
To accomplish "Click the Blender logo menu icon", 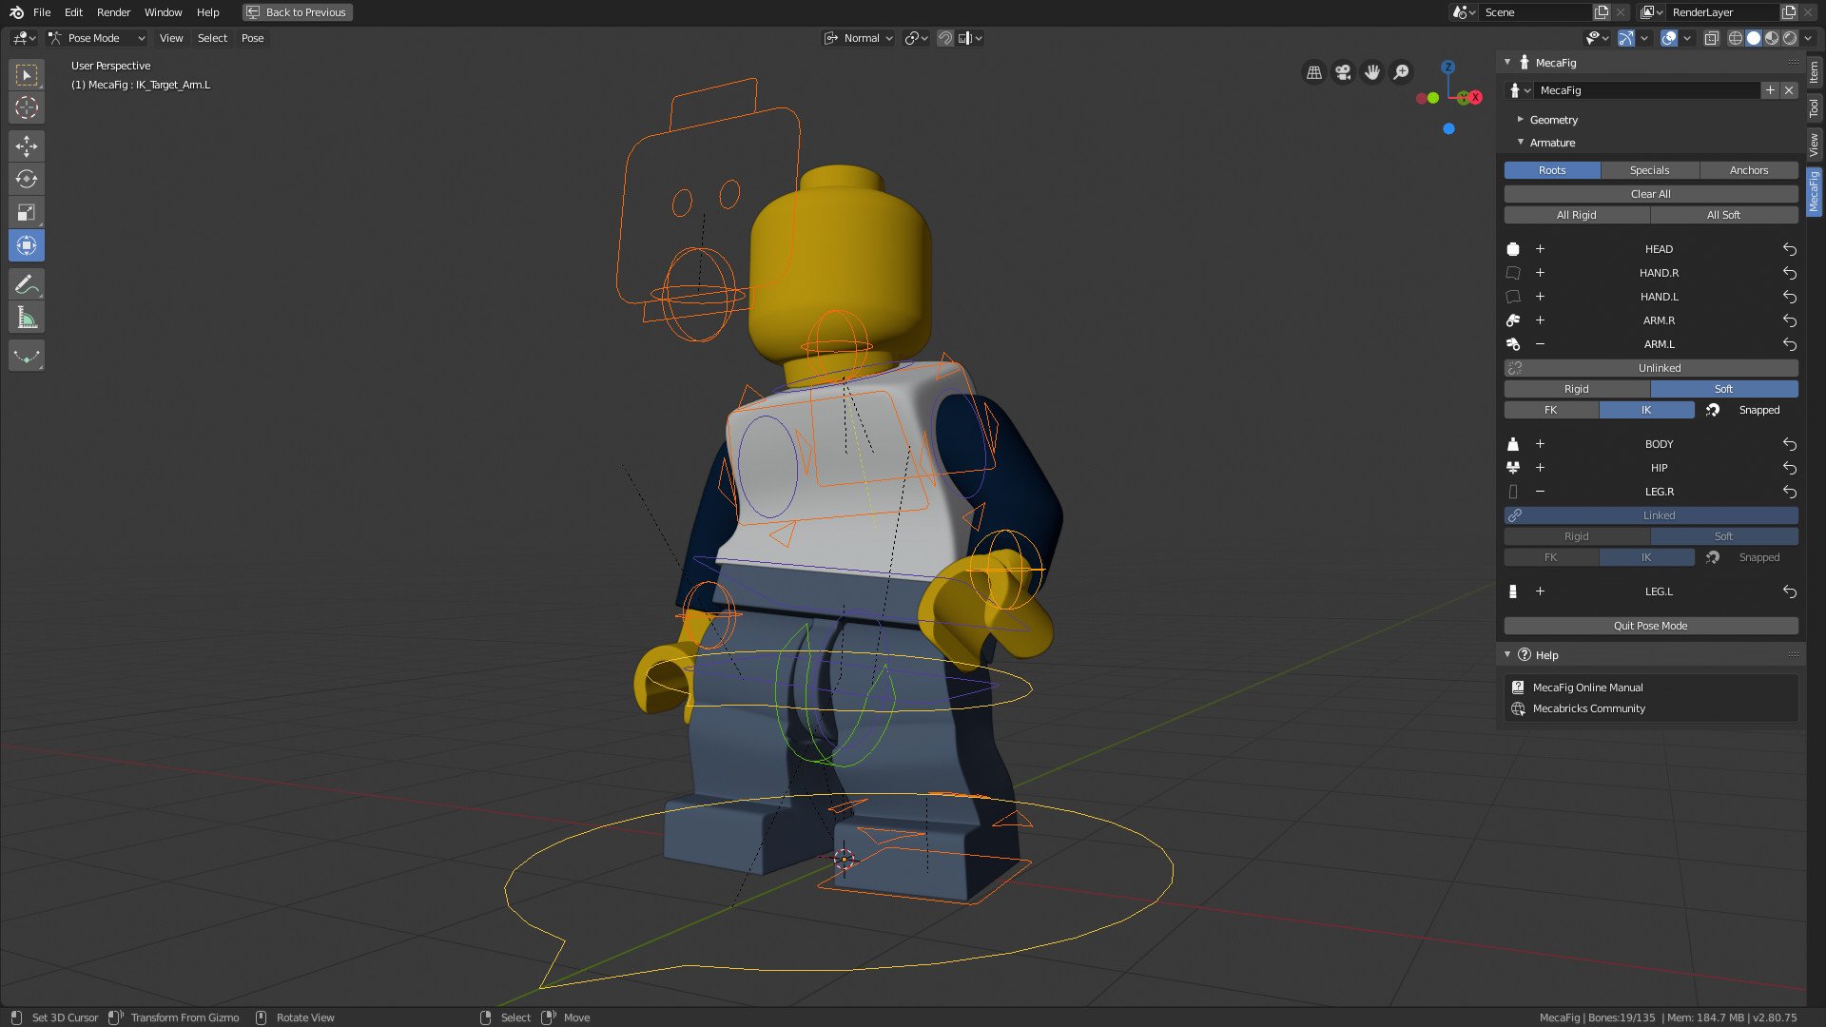I will tap(16, 12).
